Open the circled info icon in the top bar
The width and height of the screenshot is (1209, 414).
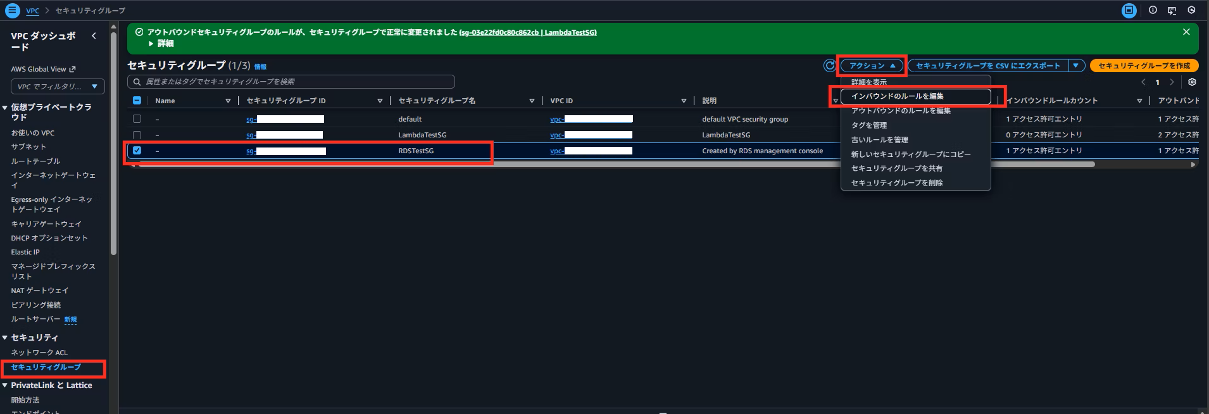1153,10
